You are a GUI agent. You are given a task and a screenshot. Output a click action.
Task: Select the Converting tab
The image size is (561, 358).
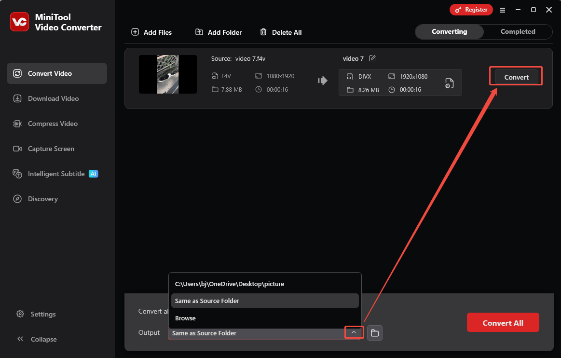(x=449, y=31)
